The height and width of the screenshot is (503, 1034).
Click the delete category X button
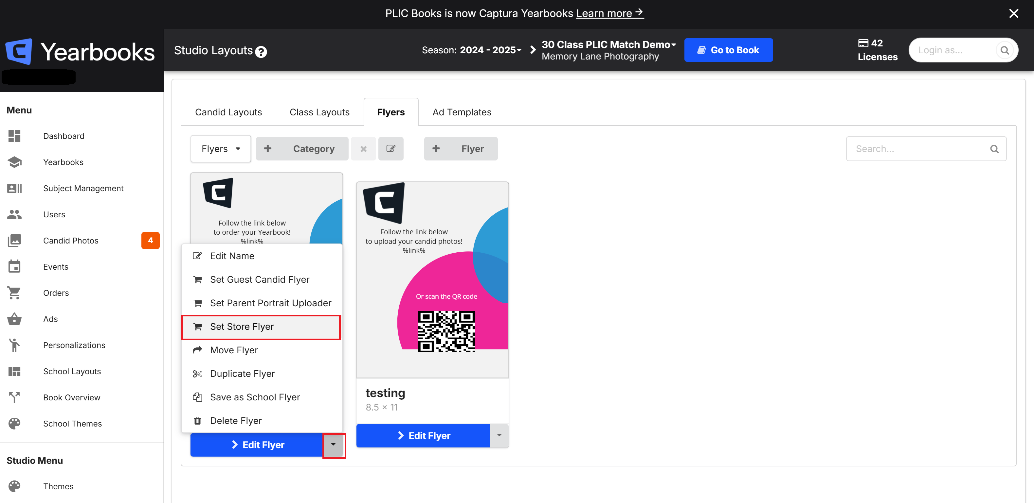pyautogui.click(x=363, y=149)
